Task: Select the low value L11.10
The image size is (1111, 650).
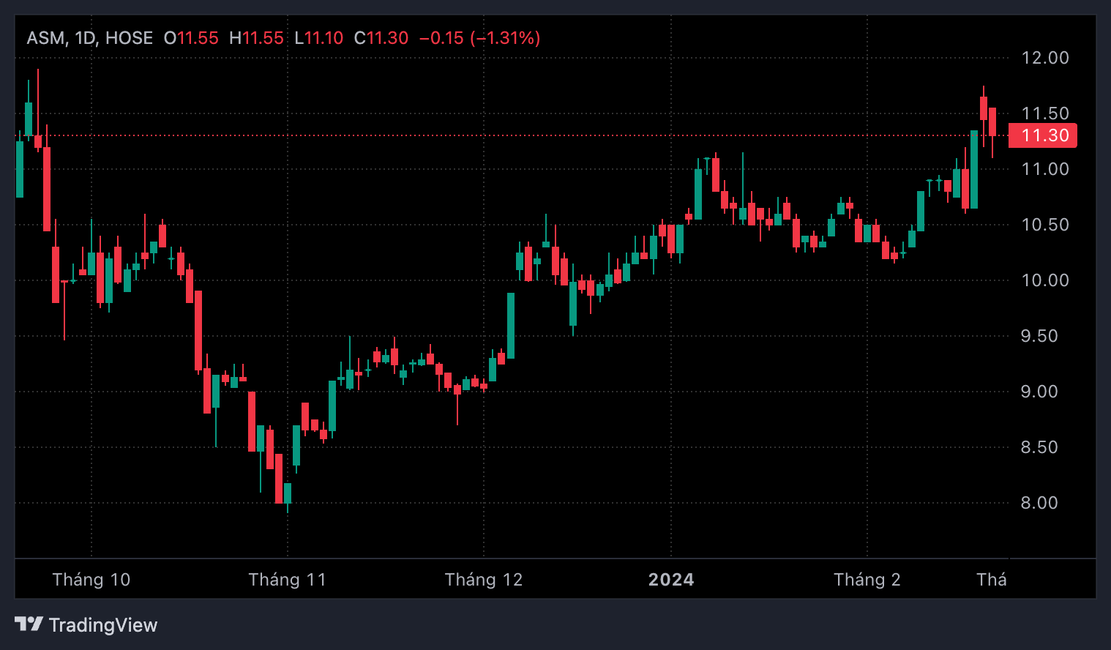Action: click(318, 38)
